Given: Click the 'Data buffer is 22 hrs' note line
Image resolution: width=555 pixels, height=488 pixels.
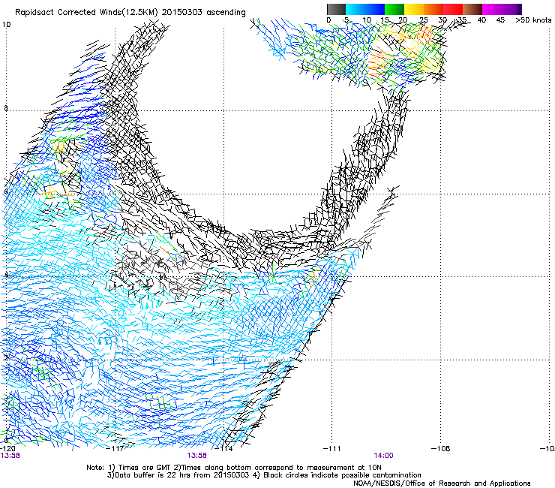Looking at the screenshot, I should (x=264, y=475).
